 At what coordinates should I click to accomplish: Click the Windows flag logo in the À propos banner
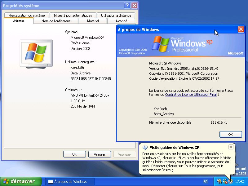tap(160, 44)
